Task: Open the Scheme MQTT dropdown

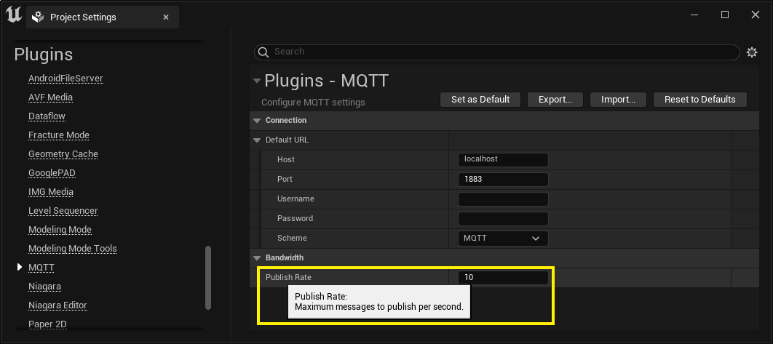Action: (503, 238)
